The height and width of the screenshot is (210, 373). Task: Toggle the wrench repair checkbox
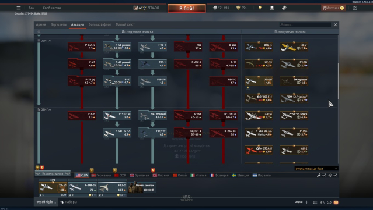324,175
